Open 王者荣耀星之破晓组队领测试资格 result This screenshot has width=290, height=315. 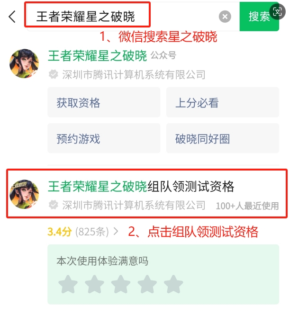click(147, 194)
